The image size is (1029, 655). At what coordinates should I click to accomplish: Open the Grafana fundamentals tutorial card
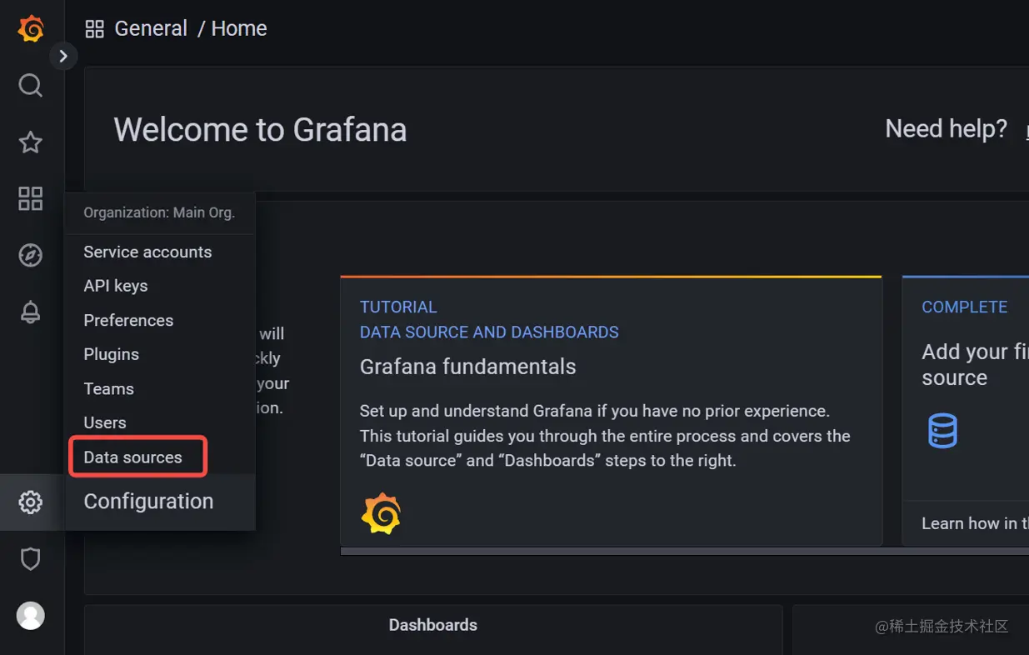(x=611, y=411)
